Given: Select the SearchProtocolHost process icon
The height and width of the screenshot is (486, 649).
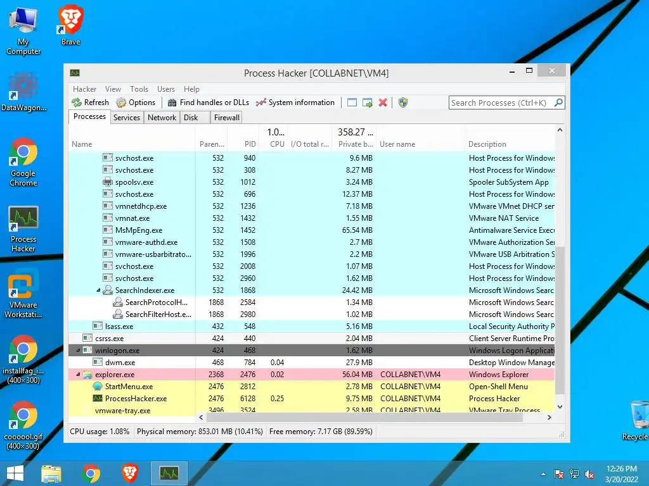Looking at the screenshot, I should coord(118,302).
